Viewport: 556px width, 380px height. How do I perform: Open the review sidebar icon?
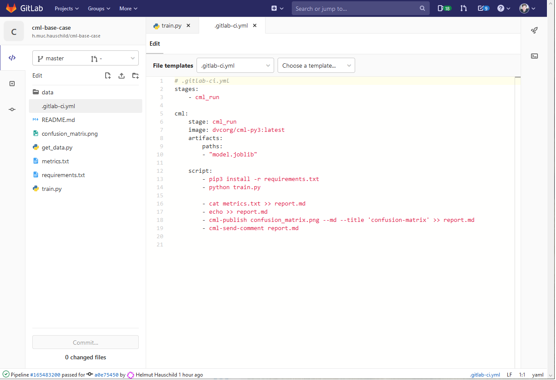pyautogui.click(x=12, y=84)
